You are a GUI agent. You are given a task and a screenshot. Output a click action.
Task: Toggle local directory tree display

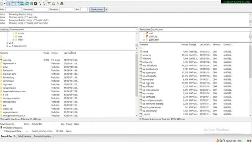tap(13, 4)
